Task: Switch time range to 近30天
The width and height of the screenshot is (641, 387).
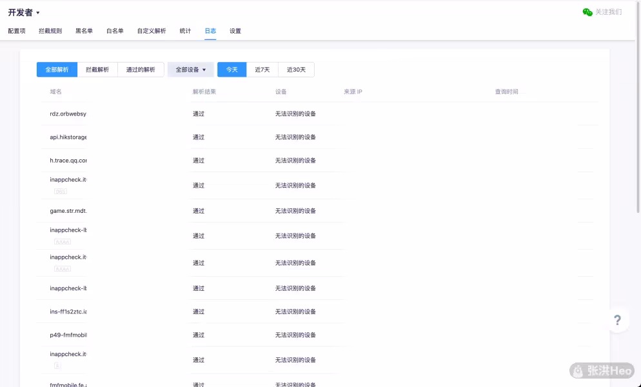Action: (296, 70)
